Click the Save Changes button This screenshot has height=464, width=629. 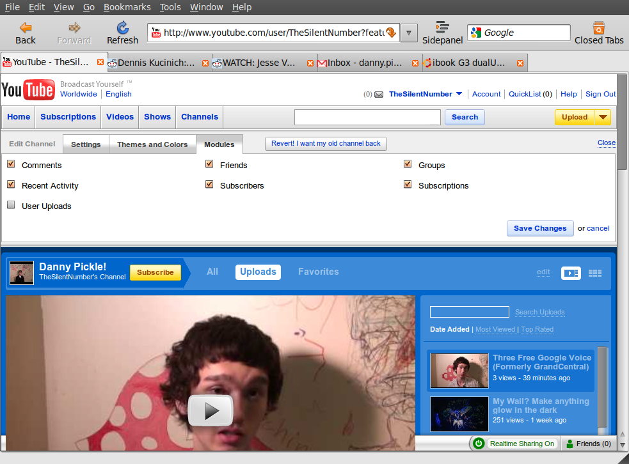(x=540, y=228)
